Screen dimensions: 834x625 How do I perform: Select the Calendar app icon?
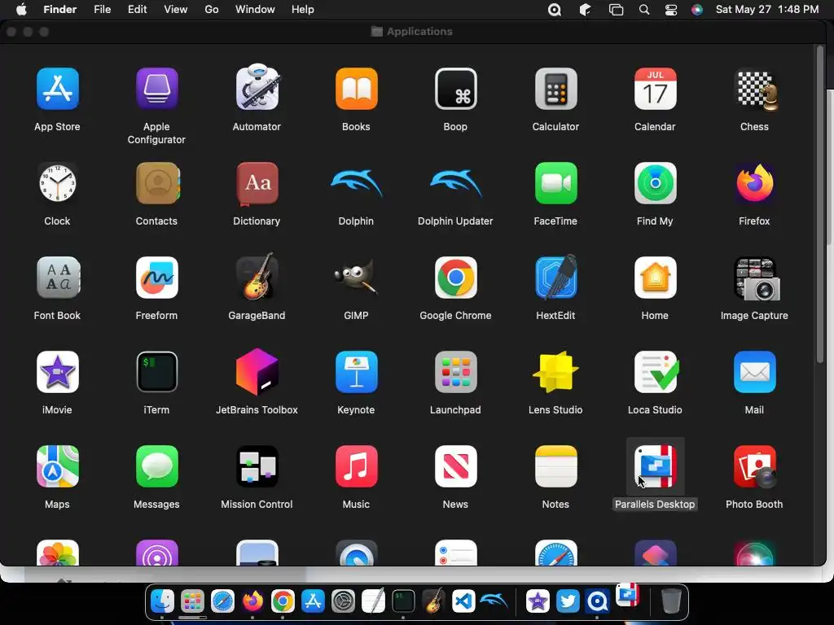click(x=656, y=88)
